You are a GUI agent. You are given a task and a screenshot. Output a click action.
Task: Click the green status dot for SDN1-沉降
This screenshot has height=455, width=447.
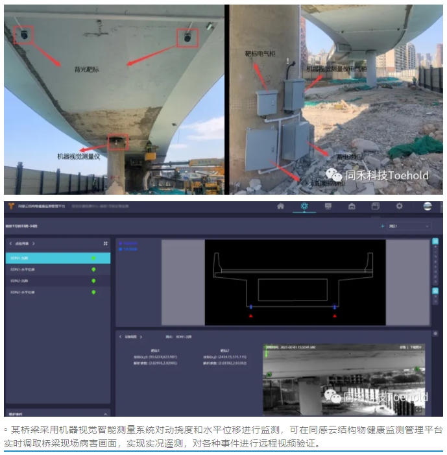[x=93, y=258]
